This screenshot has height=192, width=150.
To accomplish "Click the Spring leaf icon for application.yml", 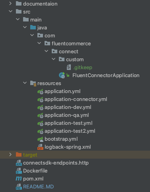I will click(x=40, y=91).
